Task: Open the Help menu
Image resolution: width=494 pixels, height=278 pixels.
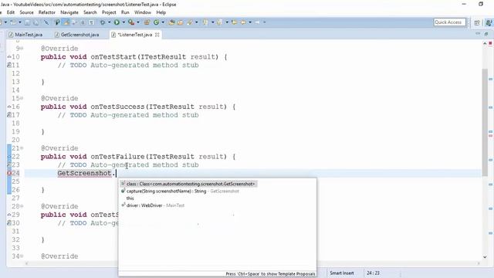Action: point(161,12)
